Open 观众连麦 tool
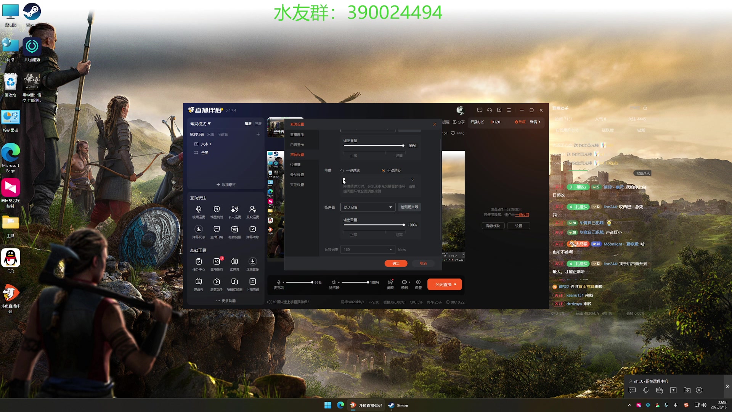 tap(252, 212)
